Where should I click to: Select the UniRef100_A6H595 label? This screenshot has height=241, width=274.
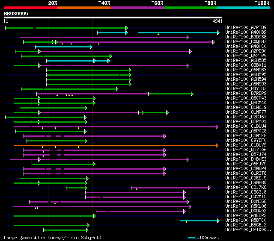click(x=246, y=74)
